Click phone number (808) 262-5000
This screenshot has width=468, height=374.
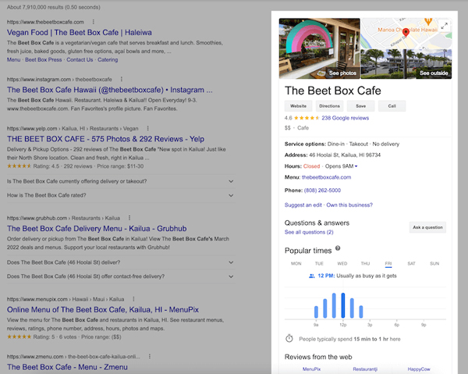click(x=322, y=191)
